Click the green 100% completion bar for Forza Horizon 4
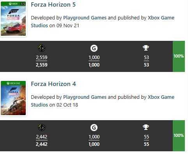The image size is (188, 154). click(179, 136)
